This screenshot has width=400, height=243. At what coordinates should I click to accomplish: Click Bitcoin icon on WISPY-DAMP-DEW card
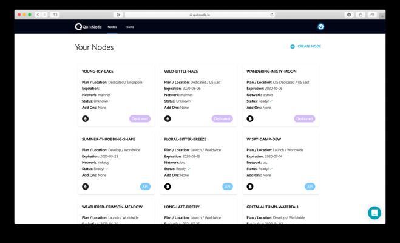click(250, 187)
